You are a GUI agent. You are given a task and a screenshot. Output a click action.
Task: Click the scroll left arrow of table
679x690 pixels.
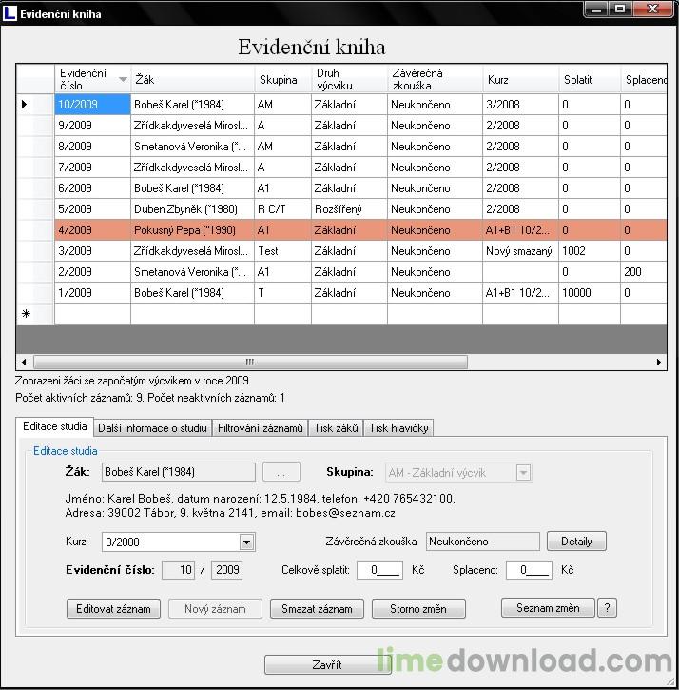(x=24, y=363)
